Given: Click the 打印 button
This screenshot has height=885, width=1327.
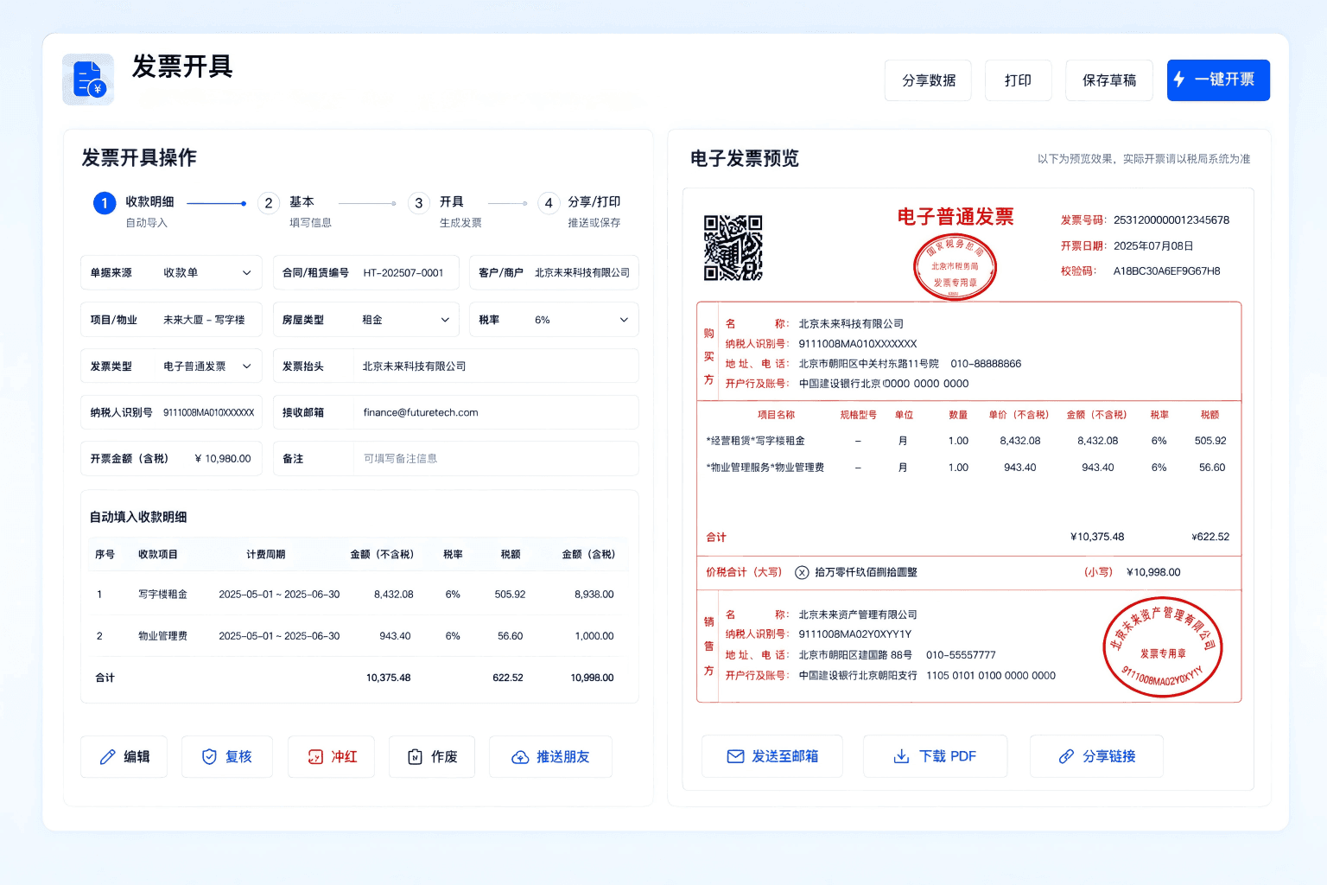Looking at the screenshot, I should click(1018, 80).
